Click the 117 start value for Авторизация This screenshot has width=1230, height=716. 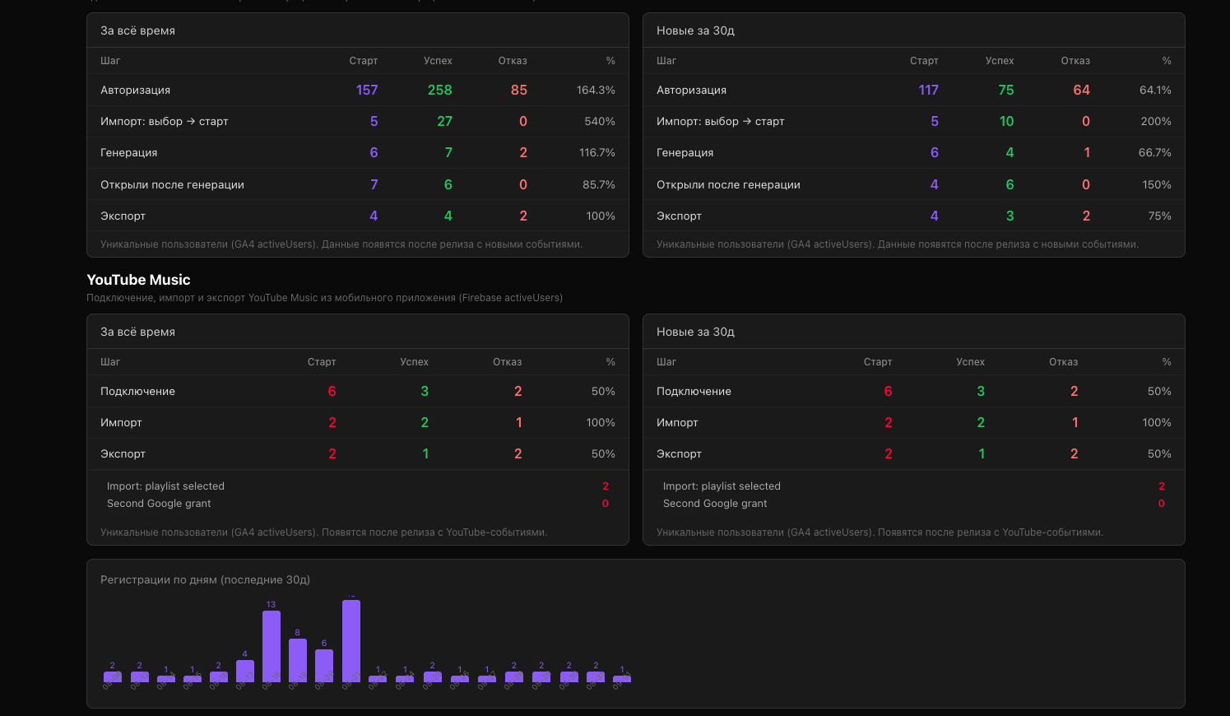pos(928,90)
